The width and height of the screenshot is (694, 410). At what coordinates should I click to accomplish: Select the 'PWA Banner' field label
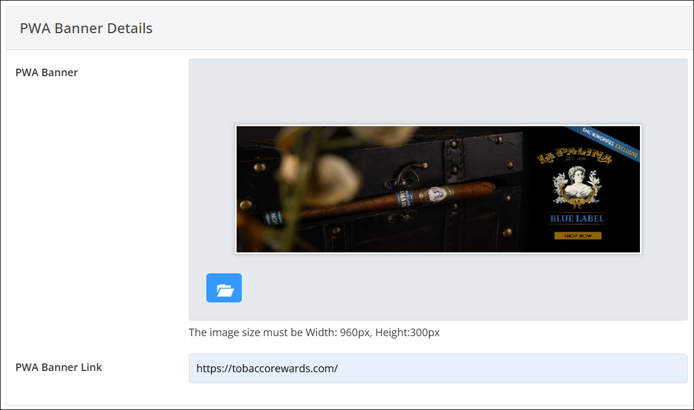(x=47, y=73)
